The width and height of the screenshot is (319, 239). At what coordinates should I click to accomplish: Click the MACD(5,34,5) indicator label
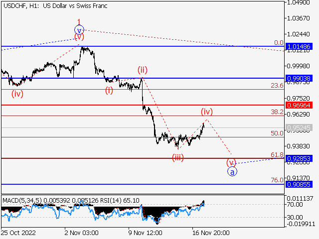click(x=22, y=201)
